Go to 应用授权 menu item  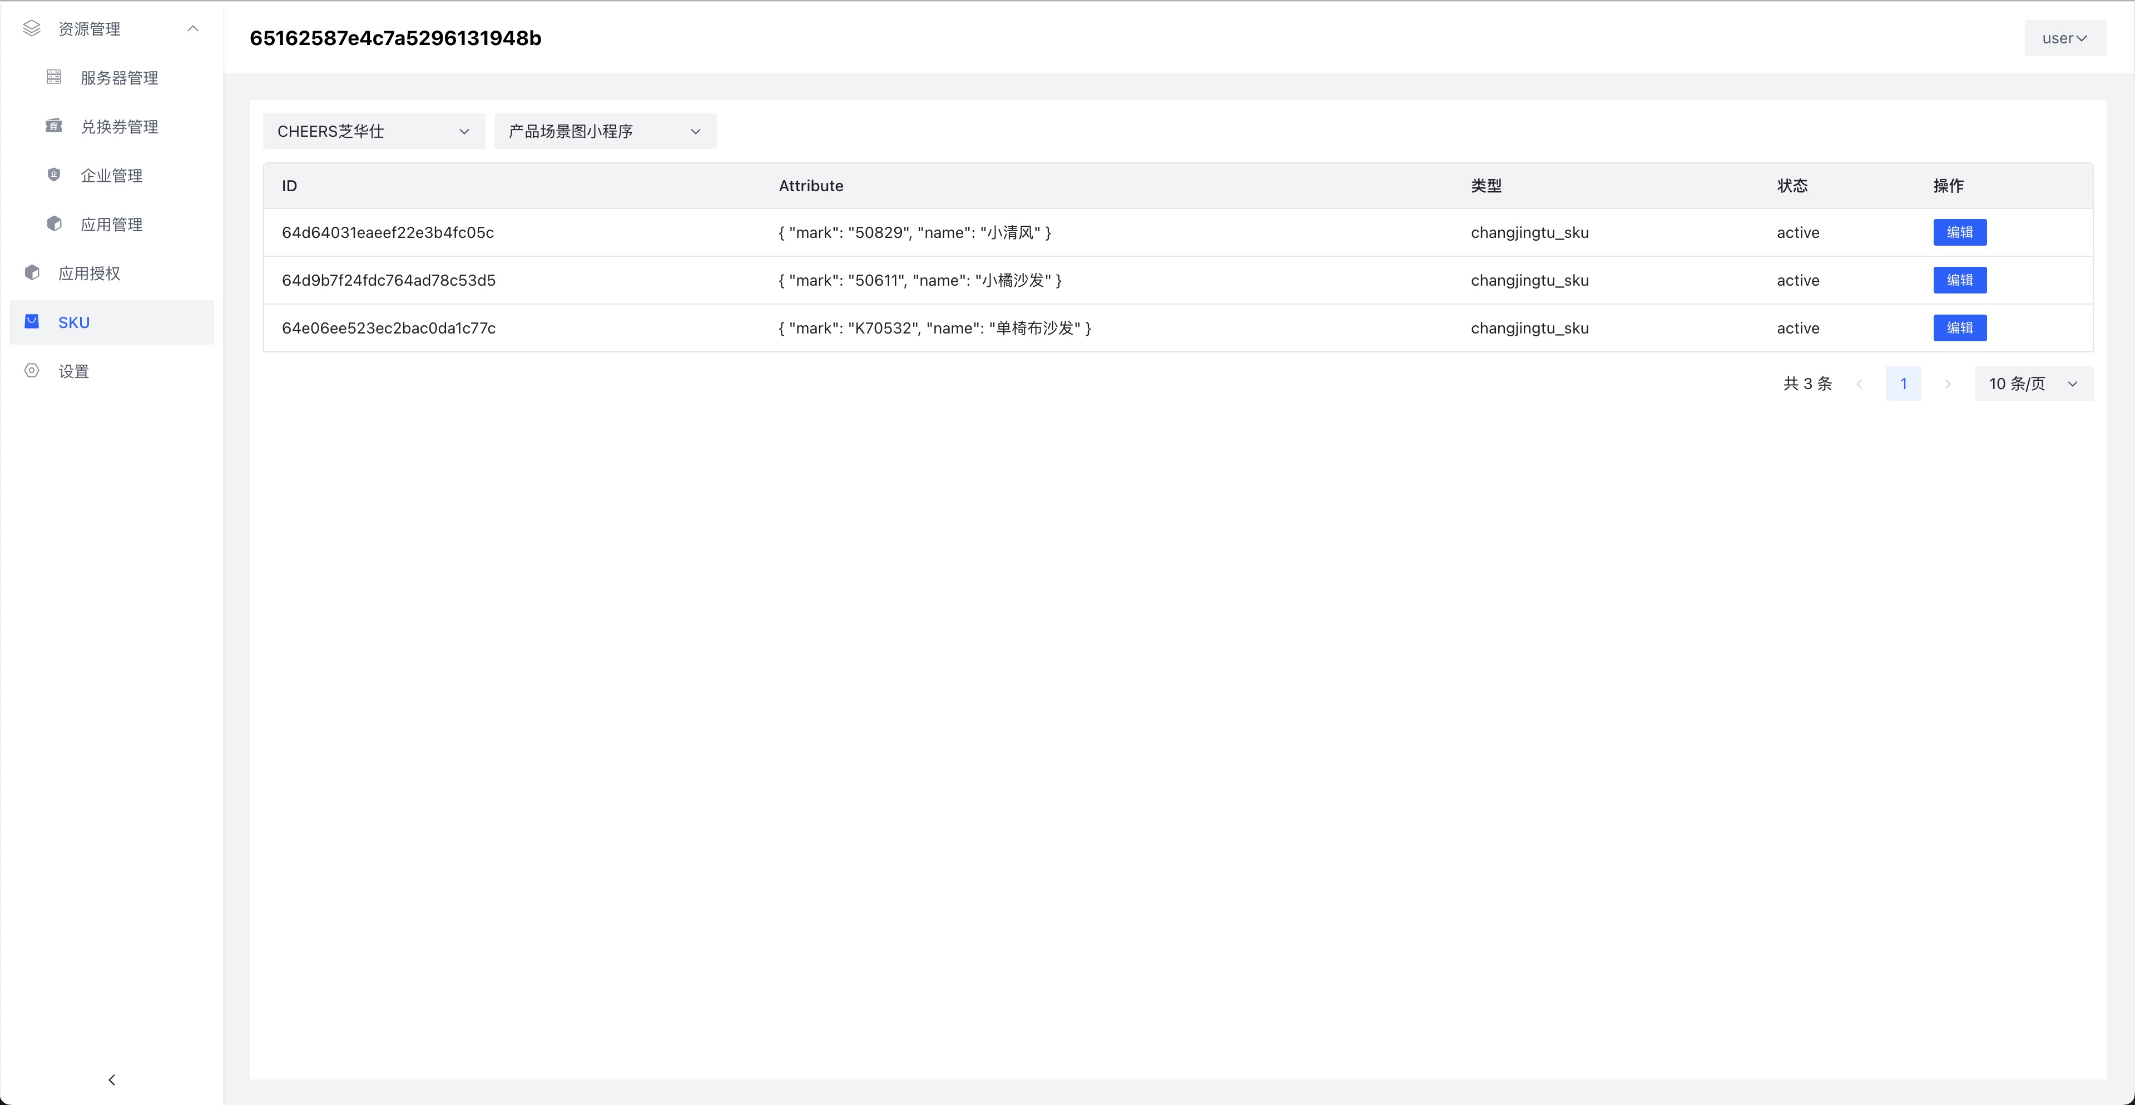(112, 273)
